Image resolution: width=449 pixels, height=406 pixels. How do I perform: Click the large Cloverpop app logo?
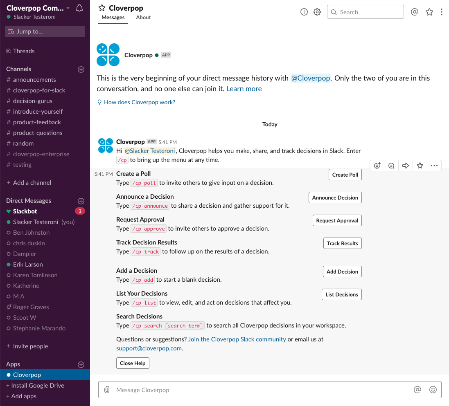[x=108, y=55]
